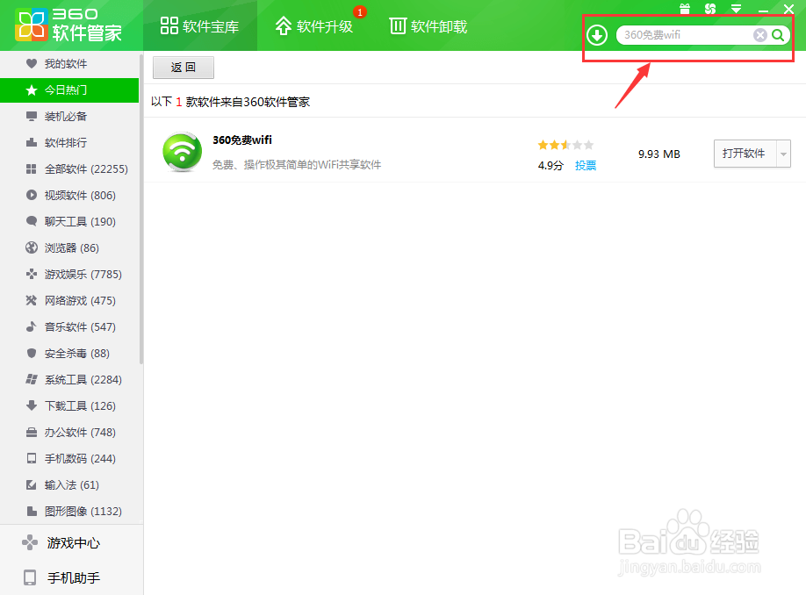Click the red update badge on 软件升级
This screenshot has height=595, width=806.
click(360, 11)
